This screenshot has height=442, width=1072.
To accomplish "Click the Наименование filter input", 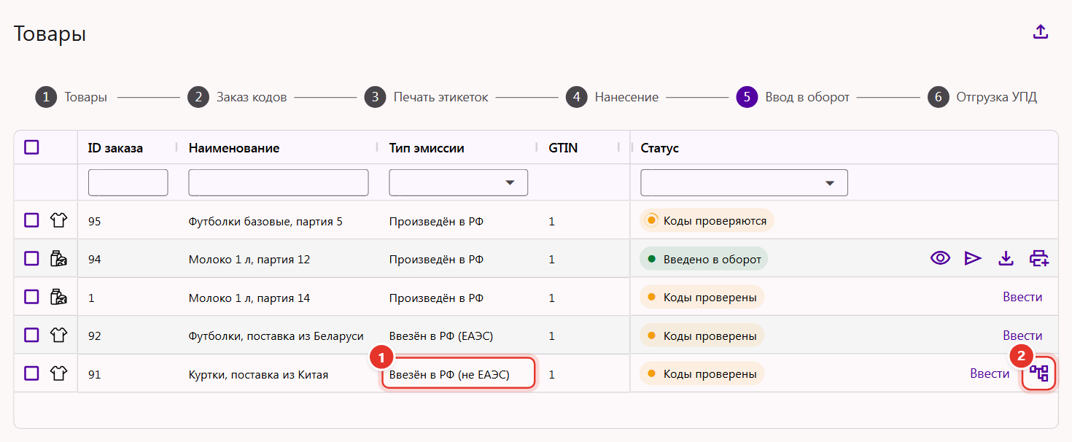I will point(279,183).
